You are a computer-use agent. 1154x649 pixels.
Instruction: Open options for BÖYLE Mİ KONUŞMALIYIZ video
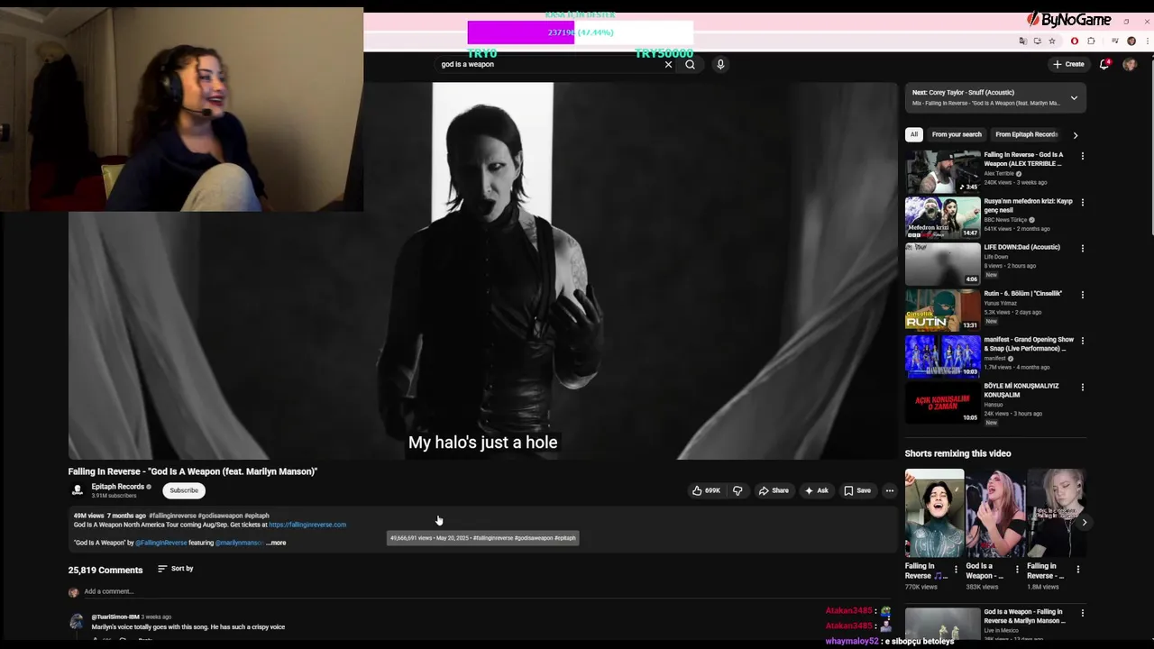point(1083,388)
